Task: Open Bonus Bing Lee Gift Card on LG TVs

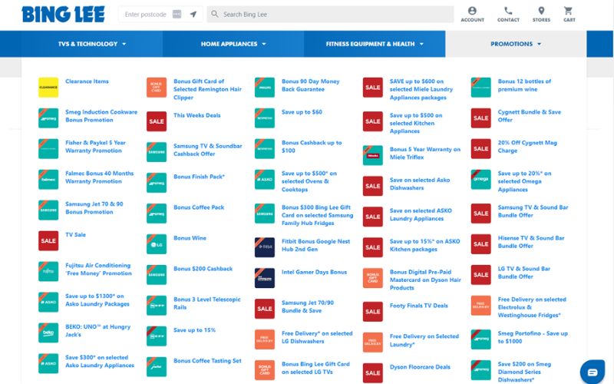Action: 315,368
